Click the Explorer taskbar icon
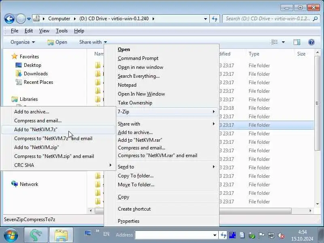Screen dimensions: 324x243 pos(61,235)
